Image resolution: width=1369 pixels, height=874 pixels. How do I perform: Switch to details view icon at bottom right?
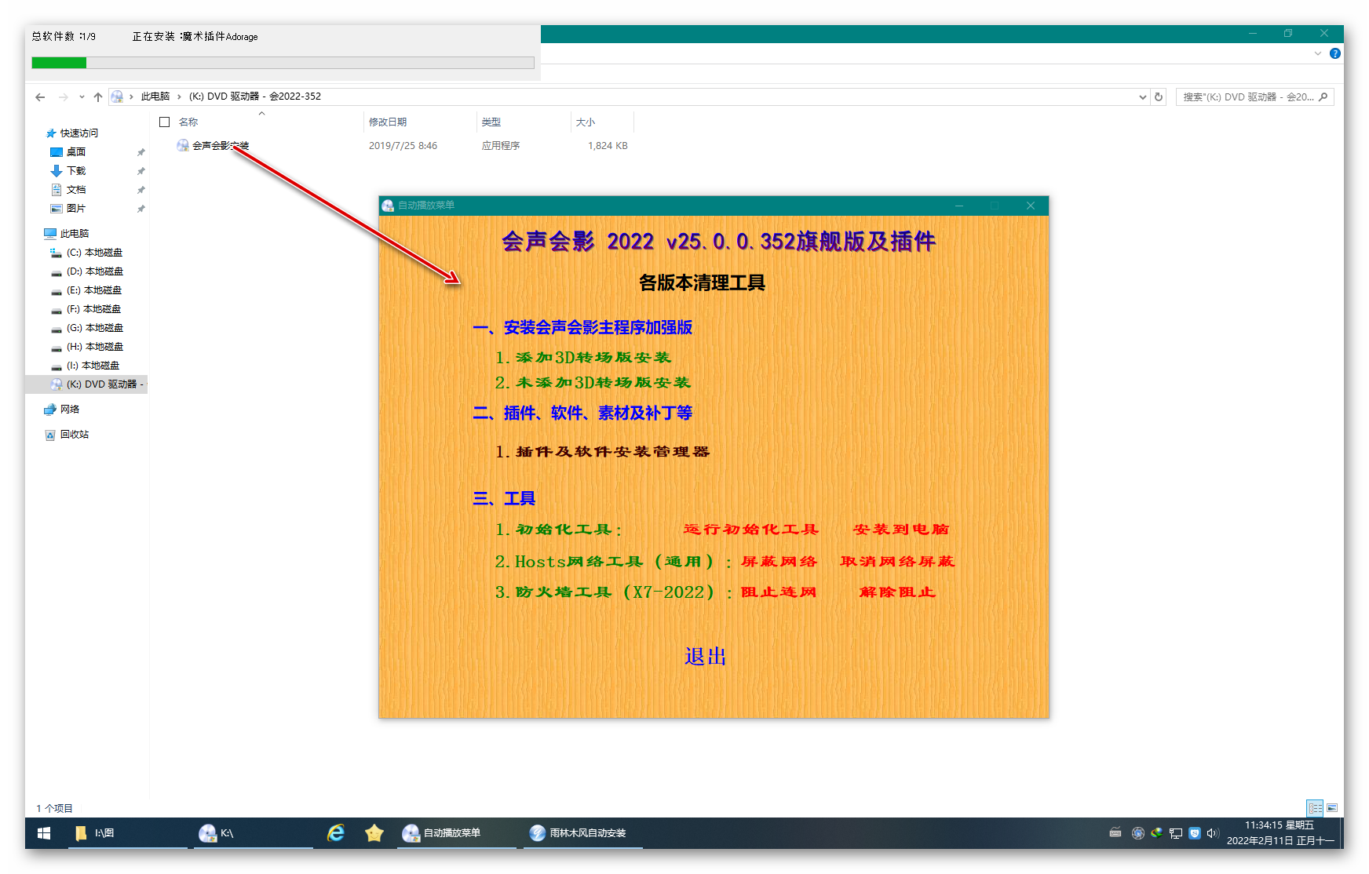click(x=1315, y=808)
